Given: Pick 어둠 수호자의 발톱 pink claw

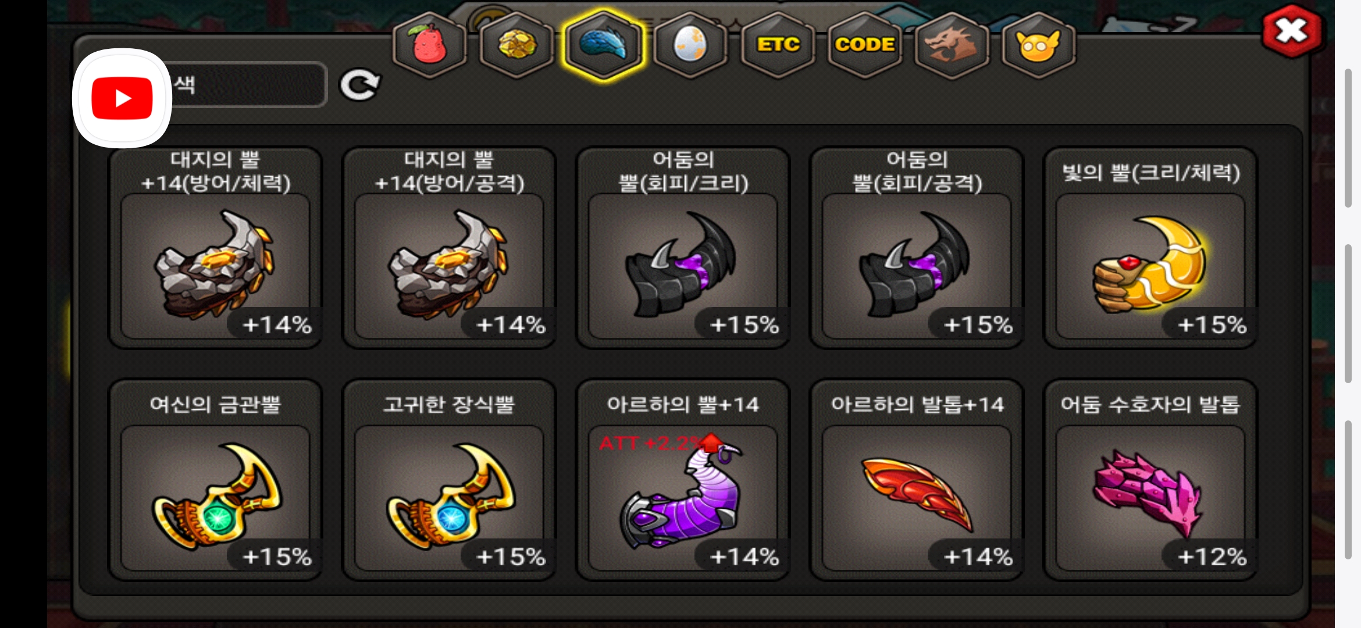Looking at the screenshot, I should pos(1150,480).
